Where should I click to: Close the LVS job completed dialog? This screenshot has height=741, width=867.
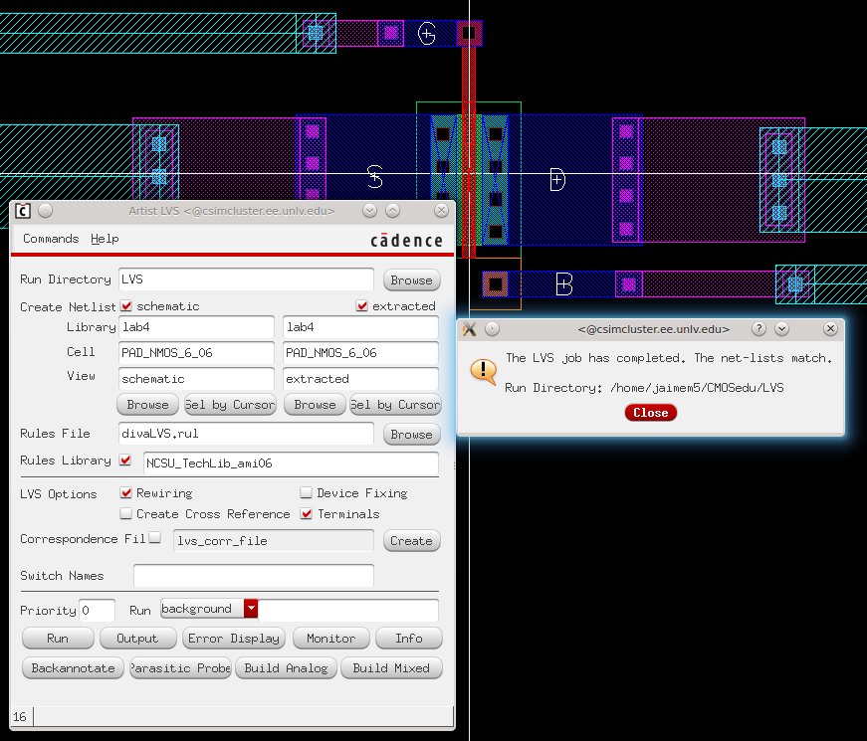point(650,413)
